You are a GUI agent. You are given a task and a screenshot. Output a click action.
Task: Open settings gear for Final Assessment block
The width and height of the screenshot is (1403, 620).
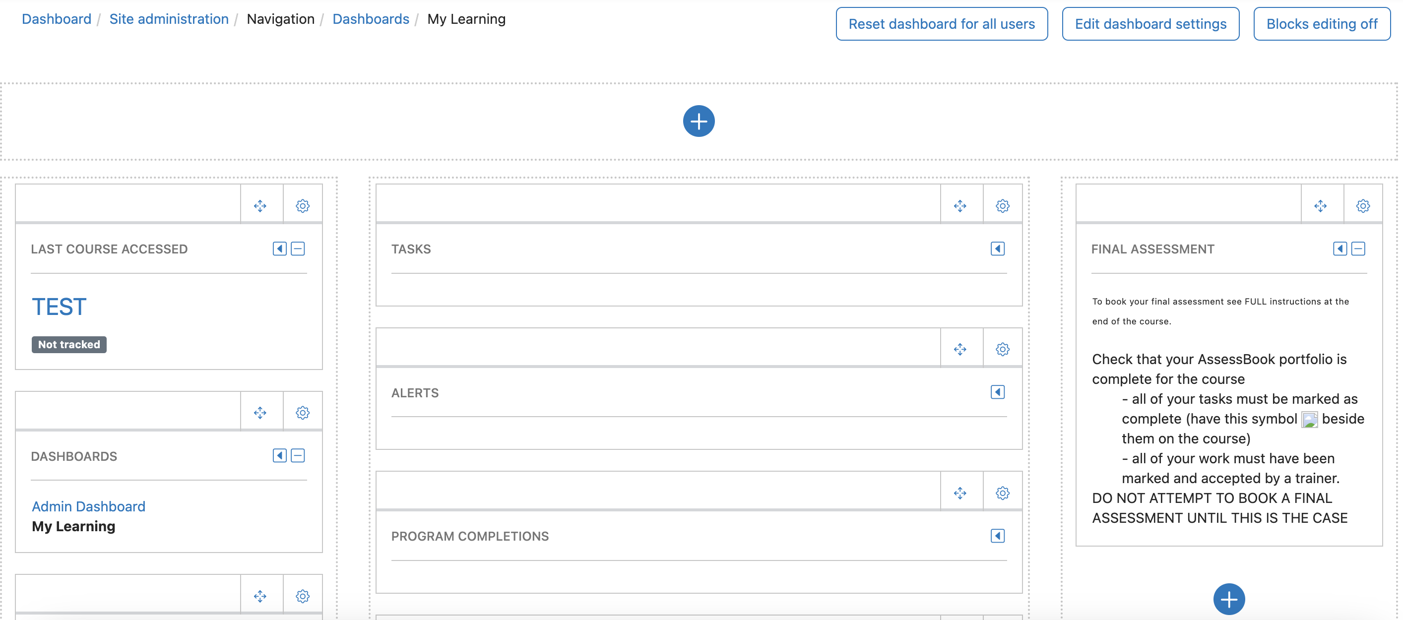coord(1363,206)
